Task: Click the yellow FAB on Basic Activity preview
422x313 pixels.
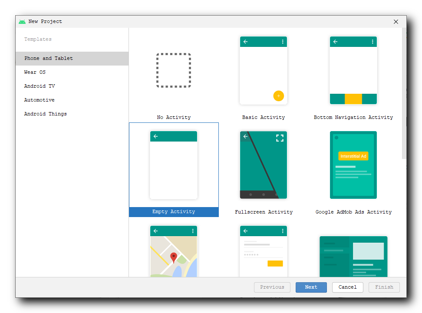Action: (x=279, y=96)
